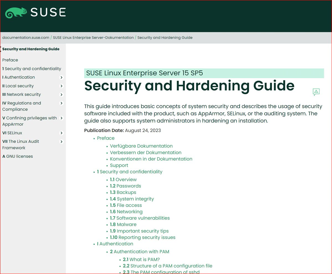Expand the Network security sidebar section

coord(61,95)
